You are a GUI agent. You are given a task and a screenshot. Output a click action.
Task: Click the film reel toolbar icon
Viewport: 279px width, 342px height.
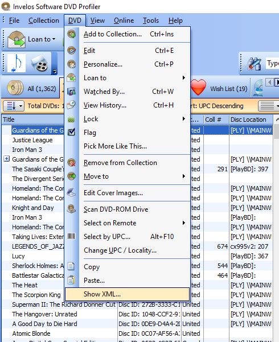coord(40,64)
